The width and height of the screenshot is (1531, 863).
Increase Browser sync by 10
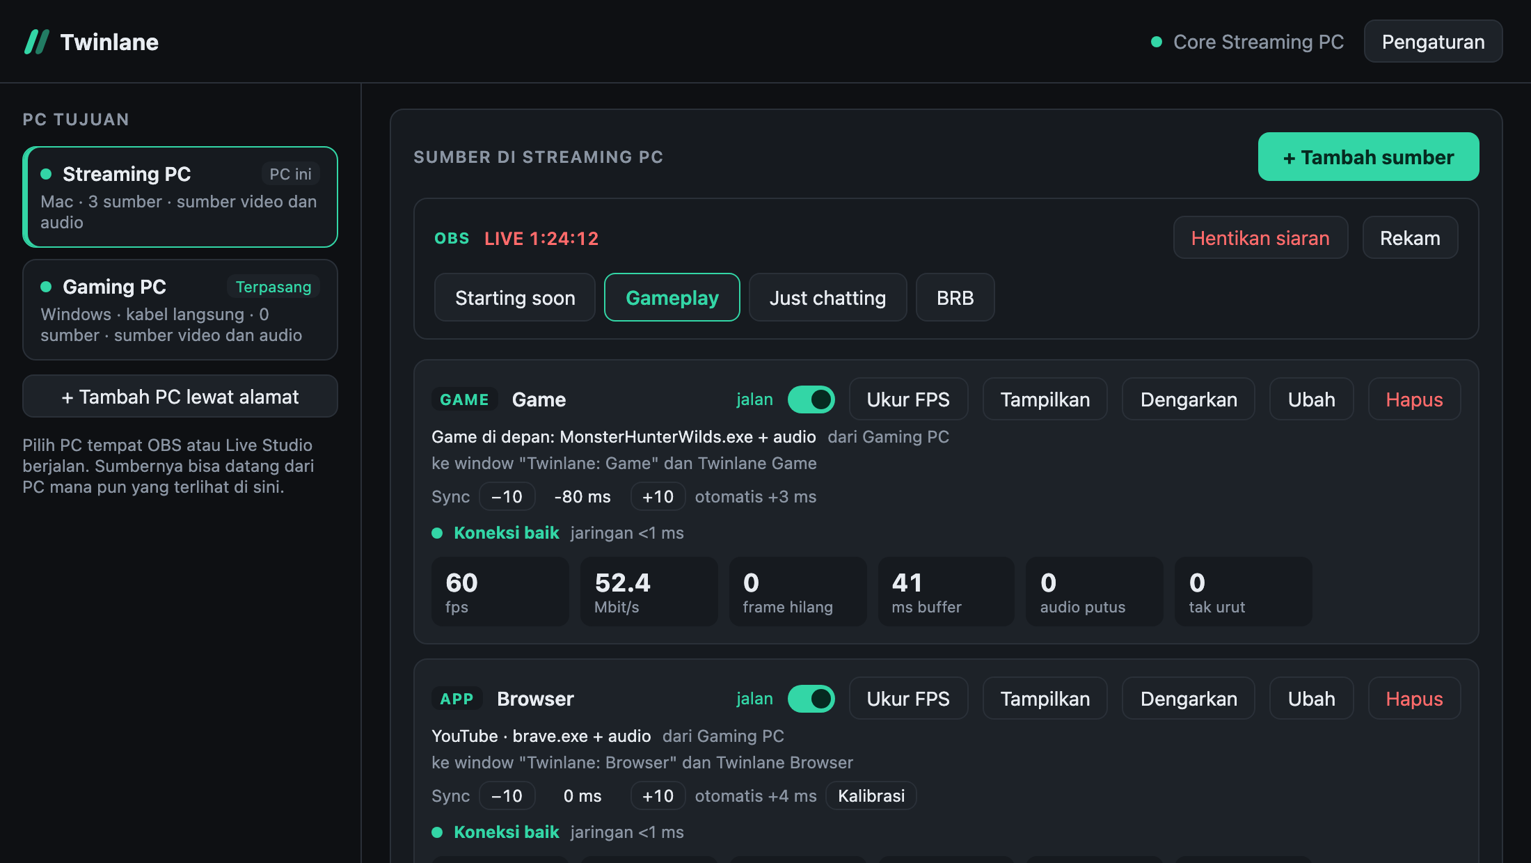[658, 796]
